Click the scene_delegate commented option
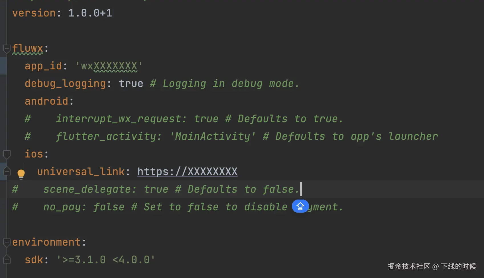This screenshot has width=484, height=278. pyautogui.click(x=90, y=189)
